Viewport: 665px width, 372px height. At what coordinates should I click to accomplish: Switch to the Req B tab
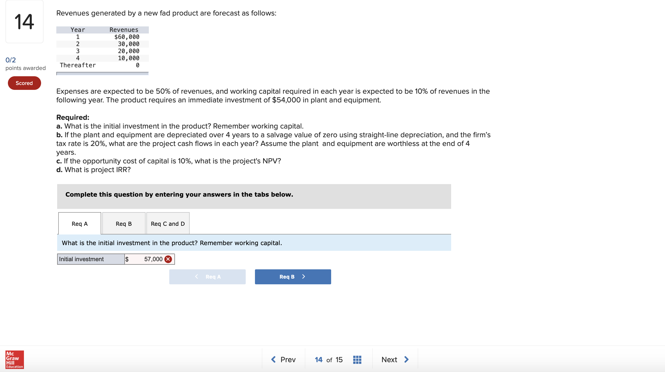(124, 223)
